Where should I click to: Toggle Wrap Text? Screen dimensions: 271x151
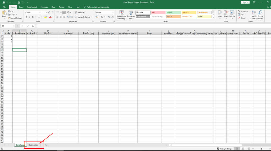[x=80, y=12]
